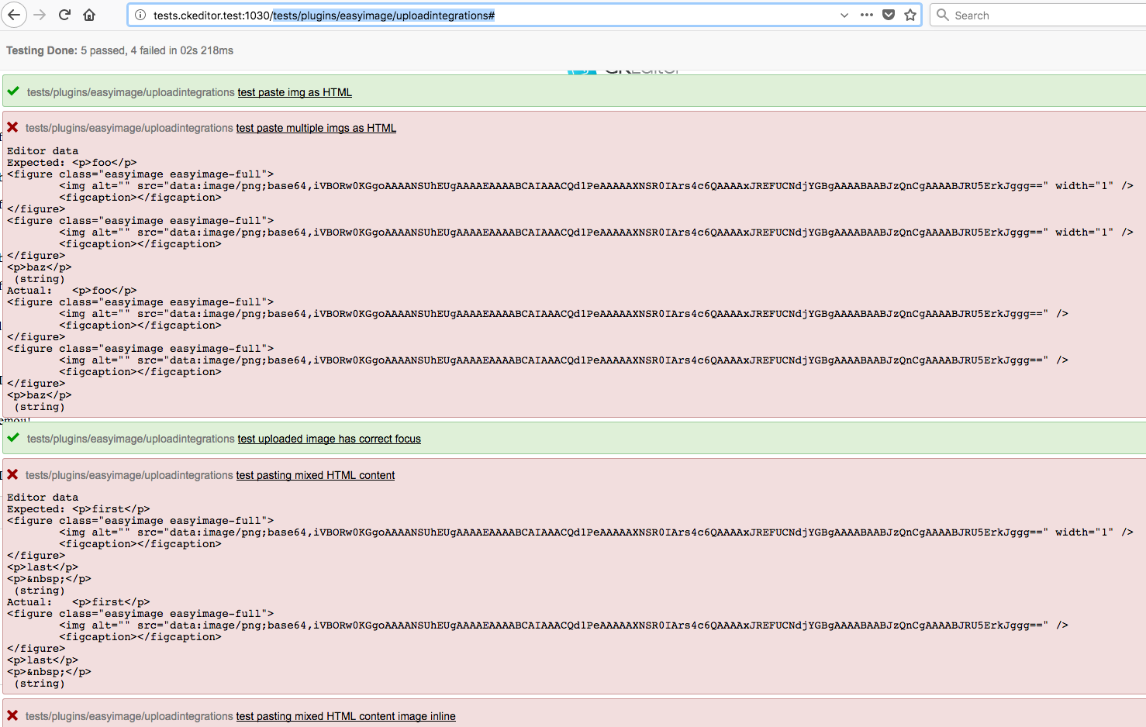This screenshot has width=1146, height=727.
Task: Open the 'test pasting mixed HTML content' link
Action: click(316, 475)
